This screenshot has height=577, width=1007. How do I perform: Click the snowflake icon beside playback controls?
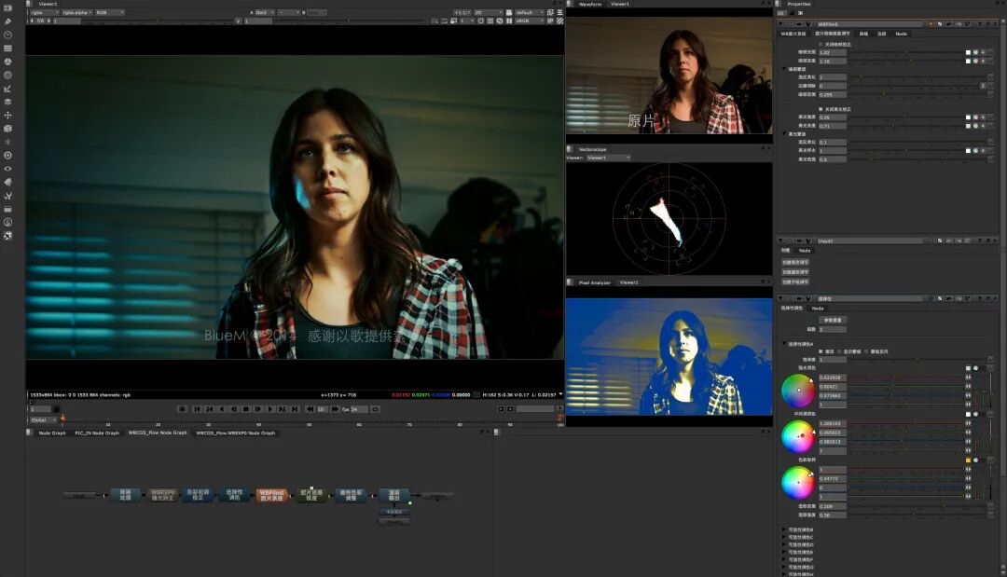click(182, 408)
